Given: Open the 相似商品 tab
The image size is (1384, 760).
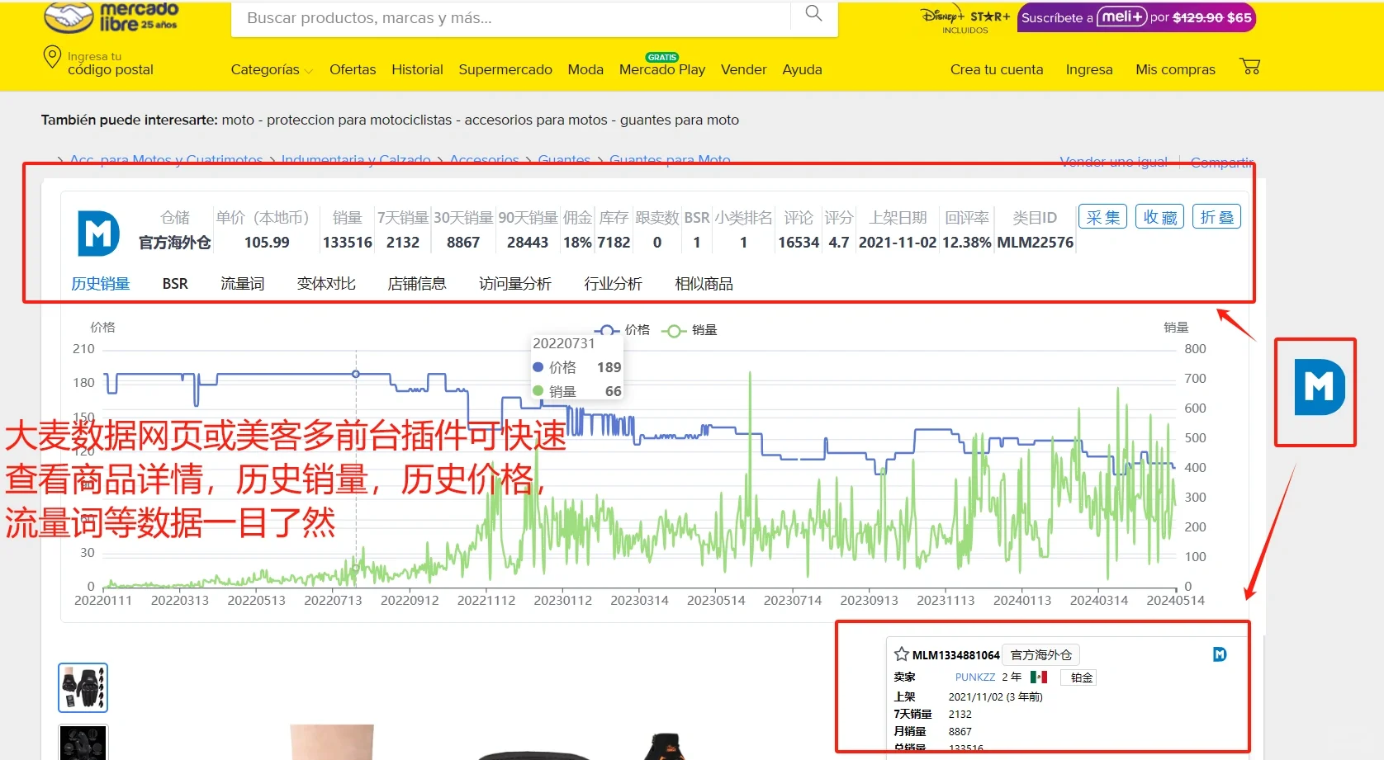Looking at the screenshot, I should click(704, 284).
